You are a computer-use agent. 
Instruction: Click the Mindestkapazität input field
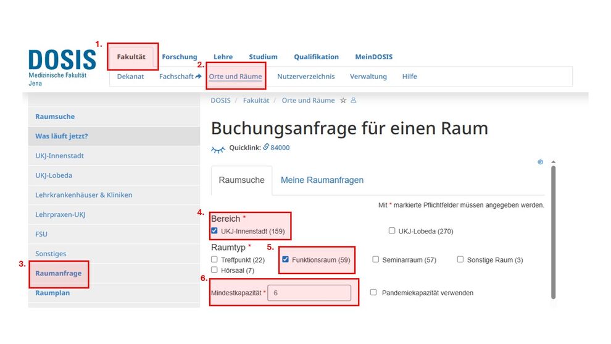(x=309, y=293)
